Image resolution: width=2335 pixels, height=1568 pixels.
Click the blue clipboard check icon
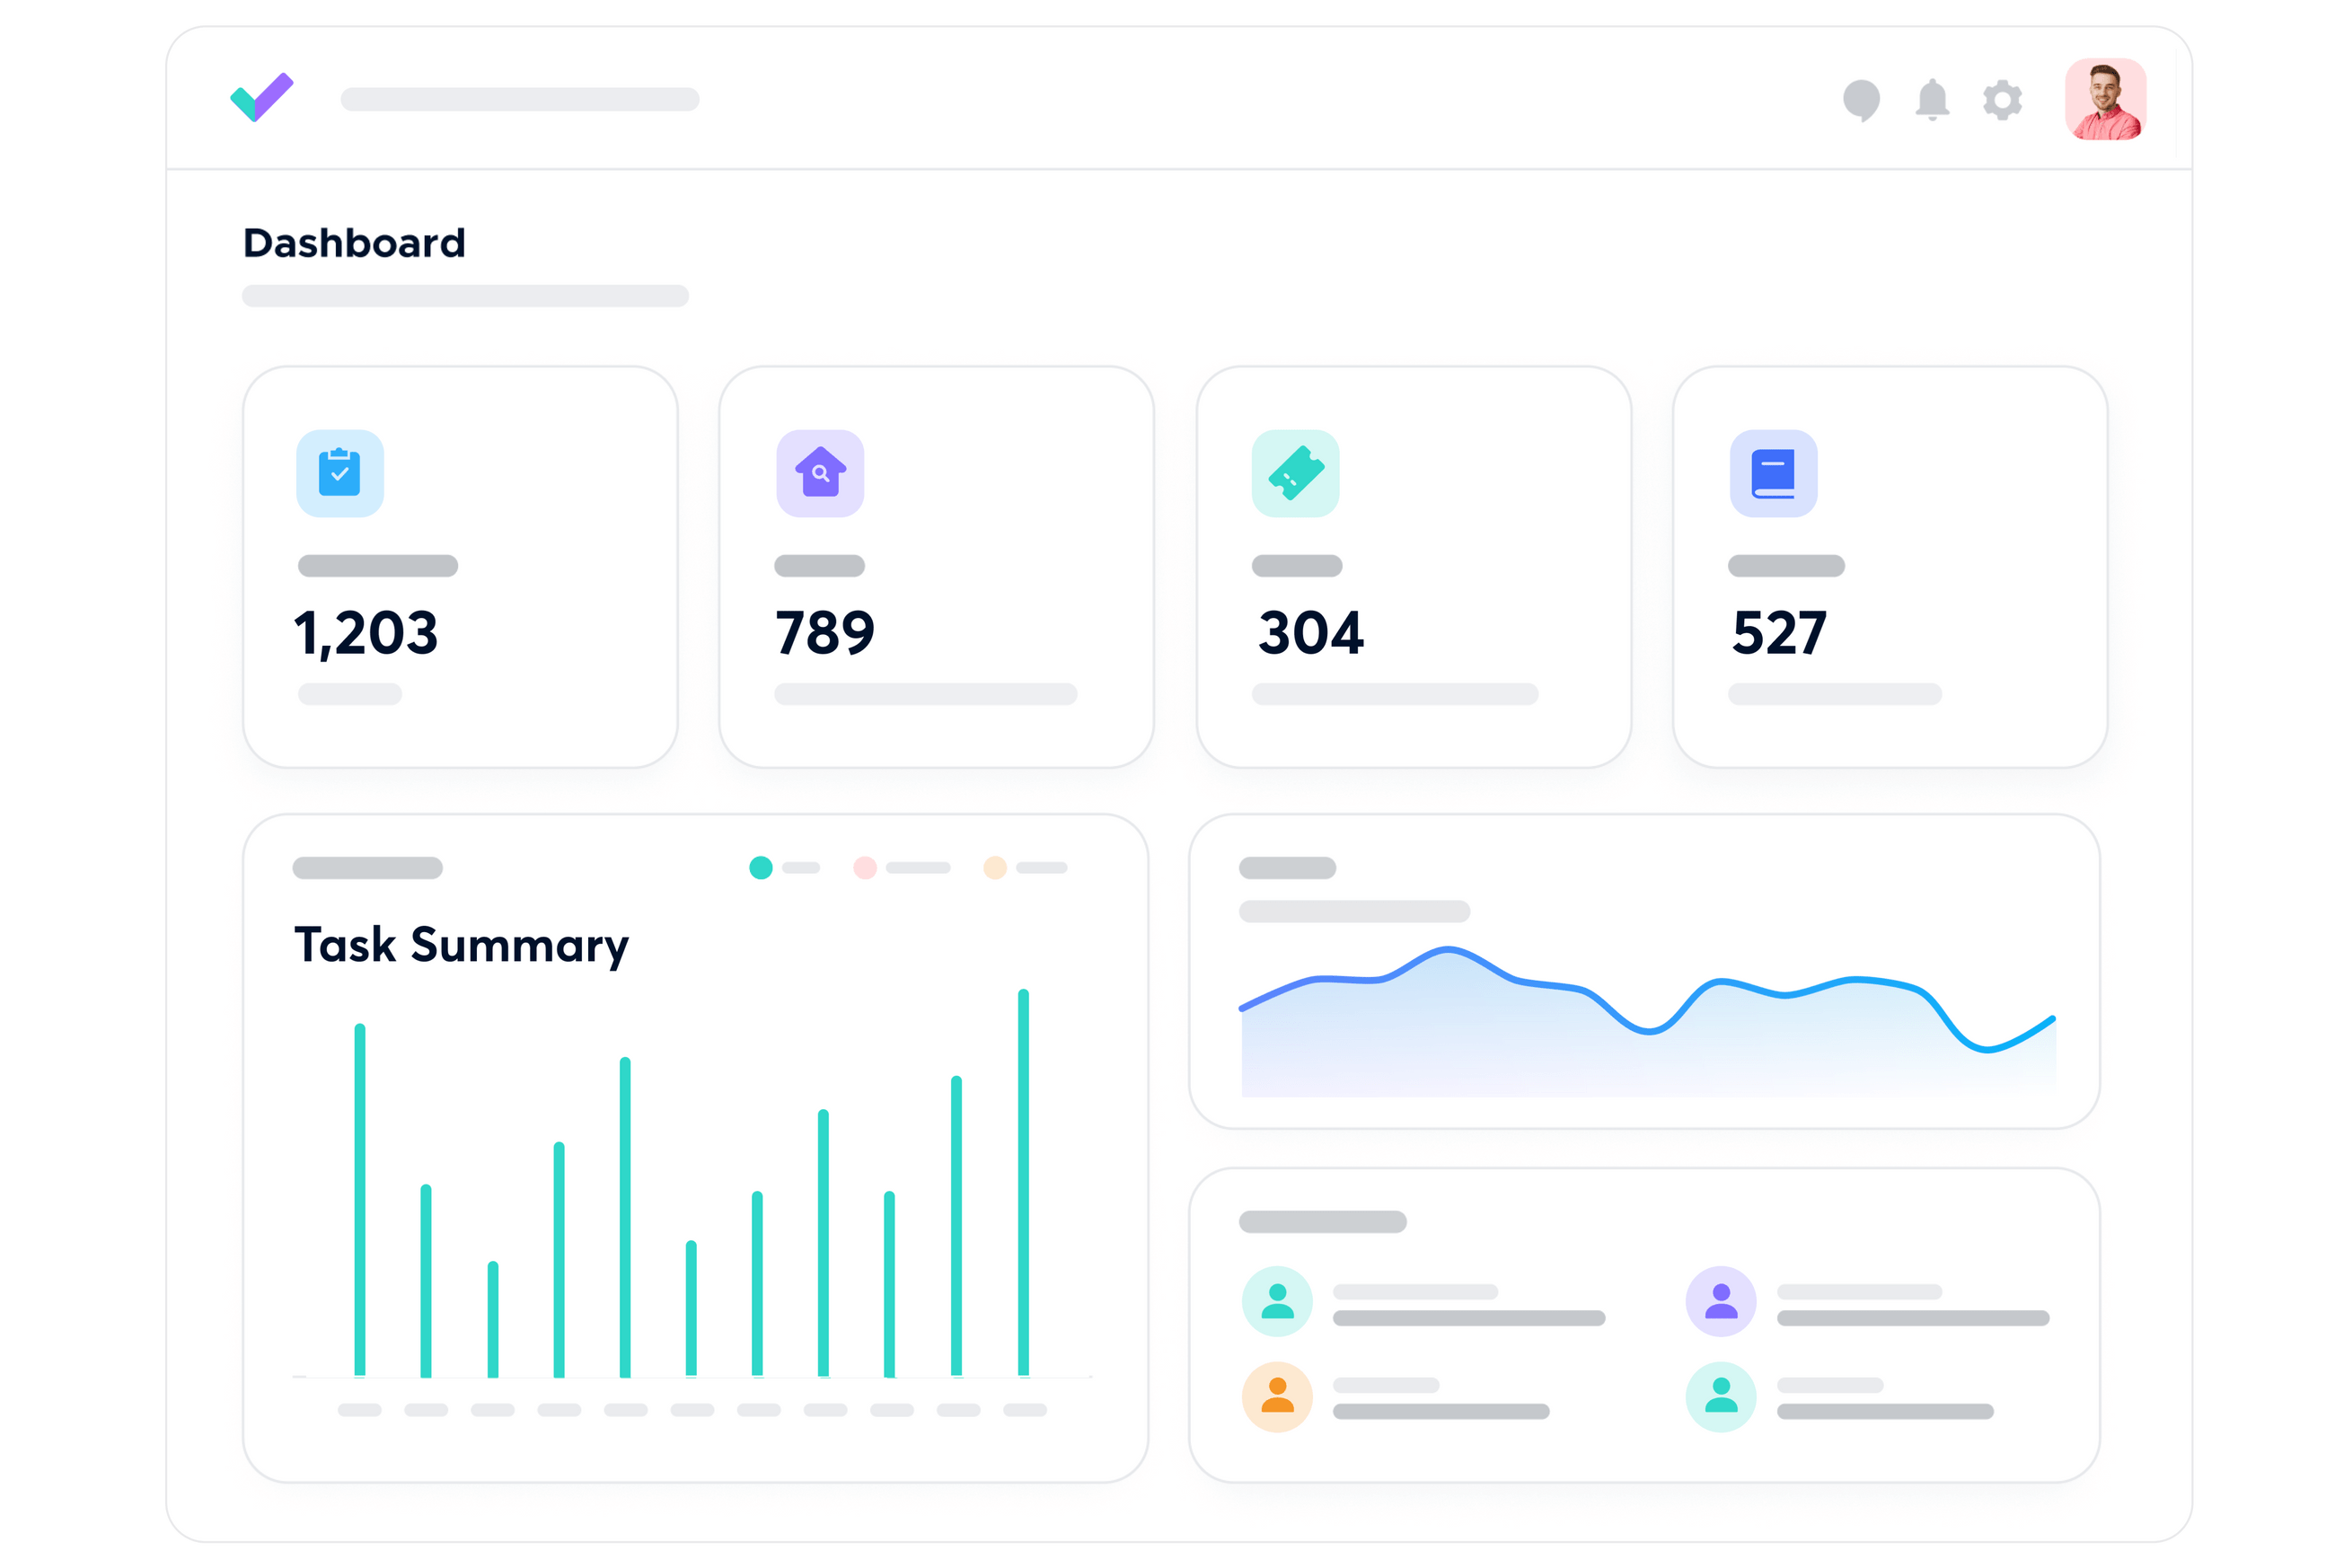click(340, 473)
